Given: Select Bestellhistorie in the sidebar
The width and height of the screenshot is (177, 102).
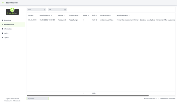Looking at the screenshot, I should 12,25.
